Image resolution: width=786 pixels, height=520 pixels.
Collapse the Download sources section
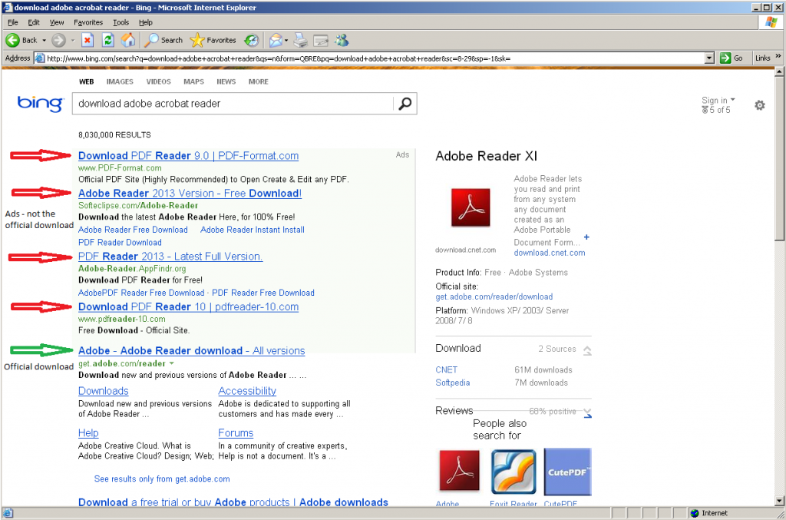(587, 350)
